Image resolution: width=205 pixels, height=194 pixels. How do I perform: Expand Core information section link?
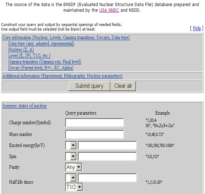click(66, 37)
